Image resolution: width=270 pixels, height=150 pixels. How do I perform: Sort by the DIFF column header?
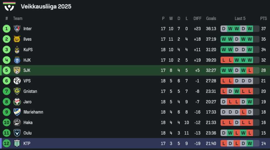pos(197,18)
